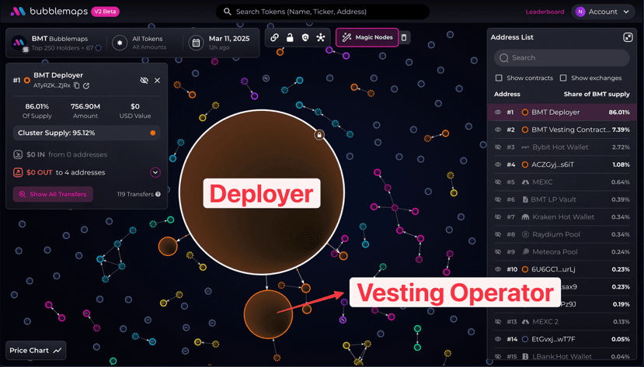Select the Meteora Pool row
The width and height of the screenshot is (644, 367).
pos(562,251)
